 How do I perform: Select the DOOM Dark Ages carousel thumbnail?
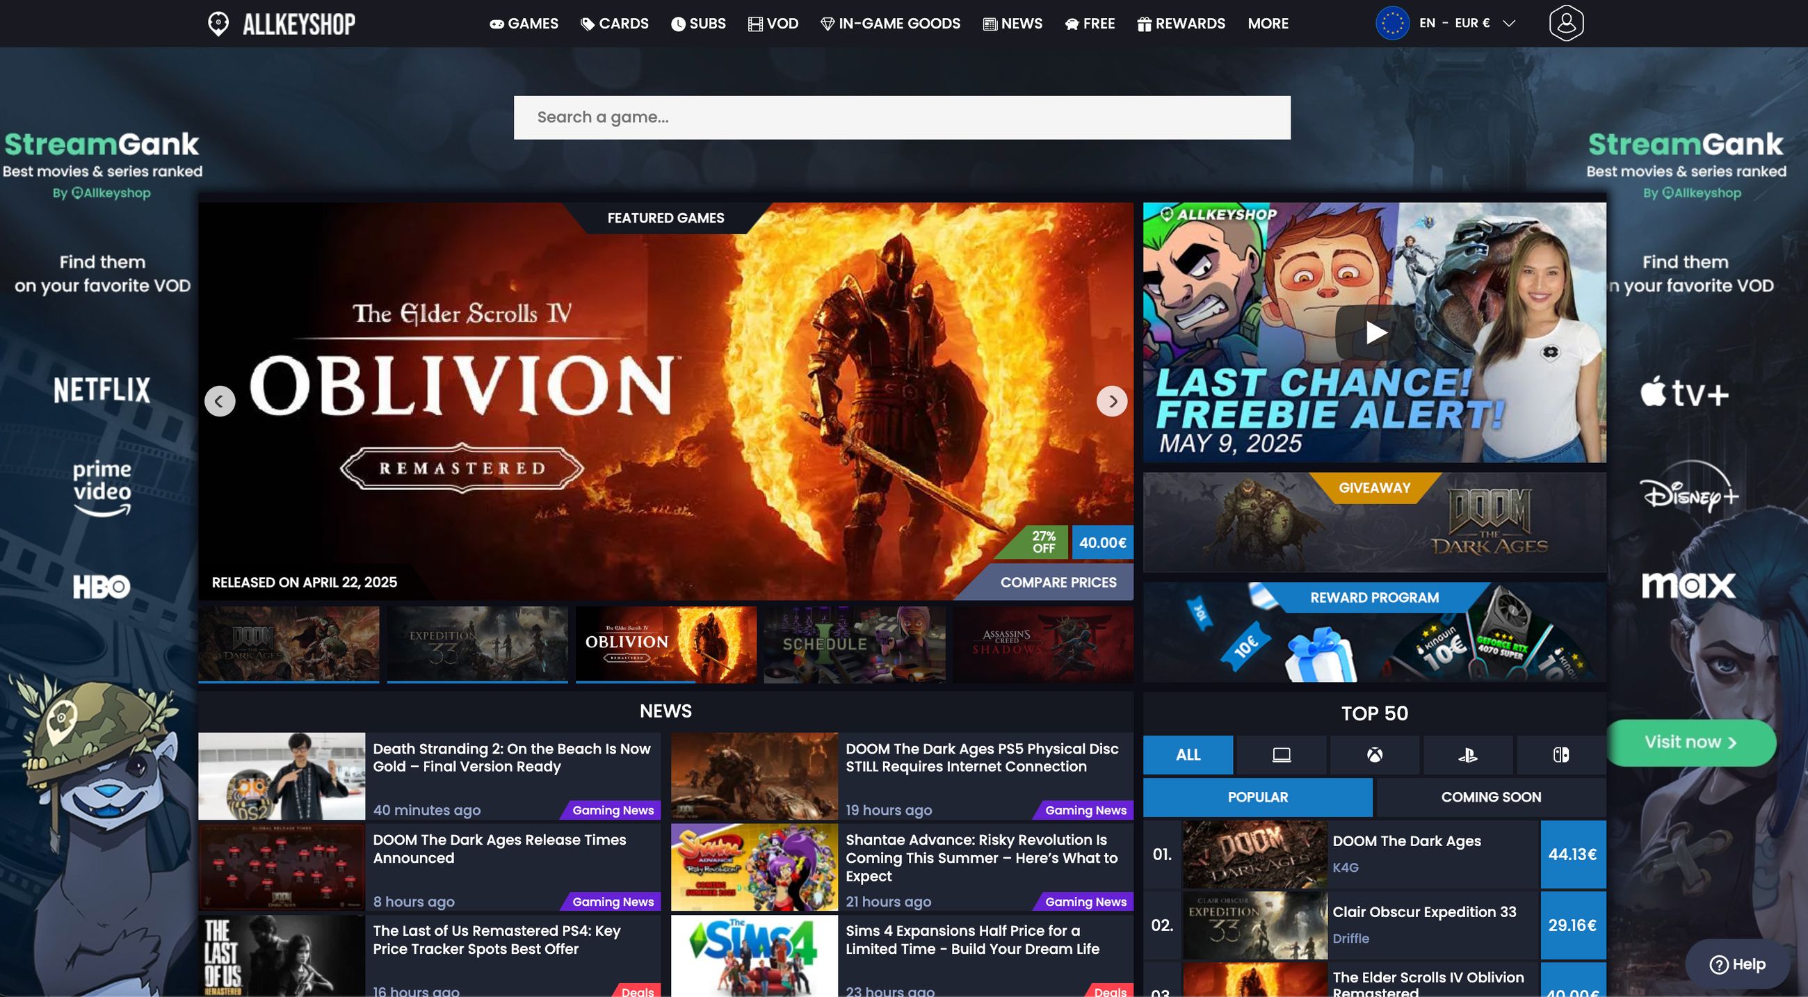[289, 644]
